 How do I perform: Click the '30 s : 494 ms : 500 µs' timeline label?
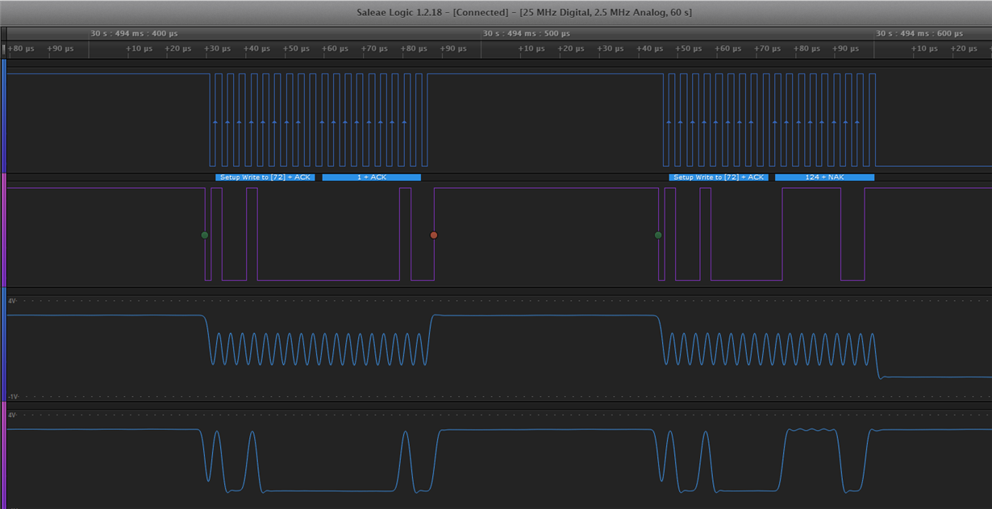point(526,34)
